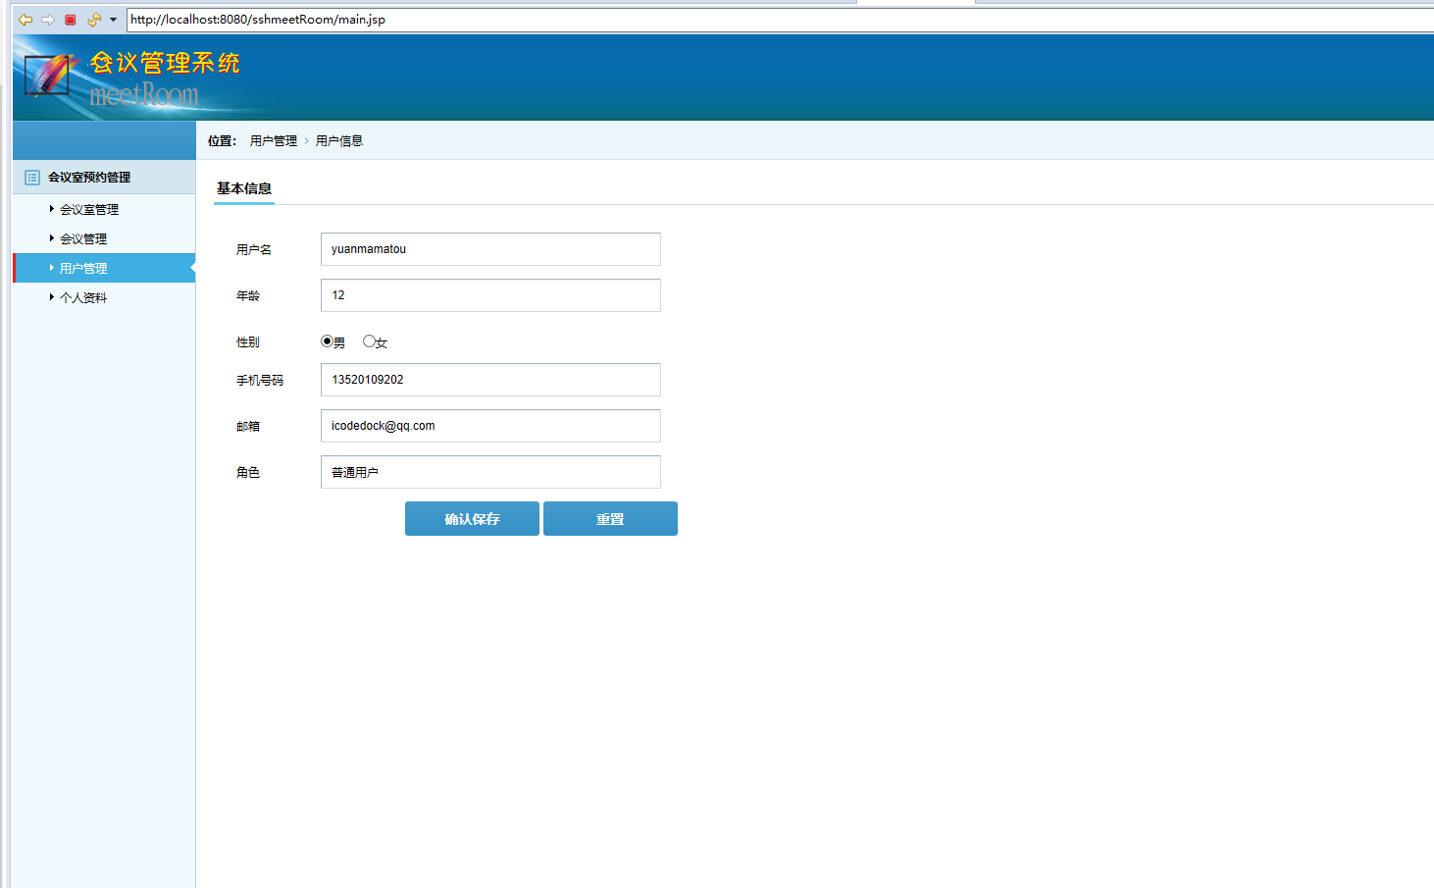This screenshot has width=1434, height=888.
Task: Click the red stop loading icon
Action: pos(70,19)
